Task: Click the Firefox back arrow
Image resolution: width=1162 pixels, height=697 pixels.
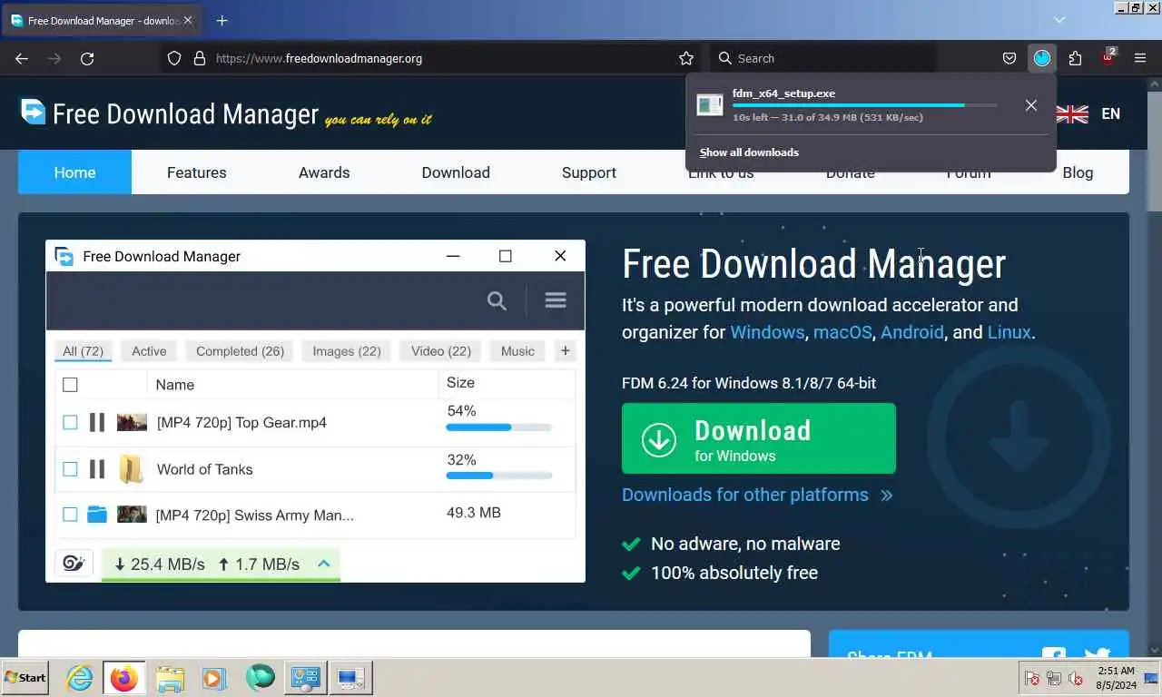Action: pyautogui.click(x=22, y=58)
